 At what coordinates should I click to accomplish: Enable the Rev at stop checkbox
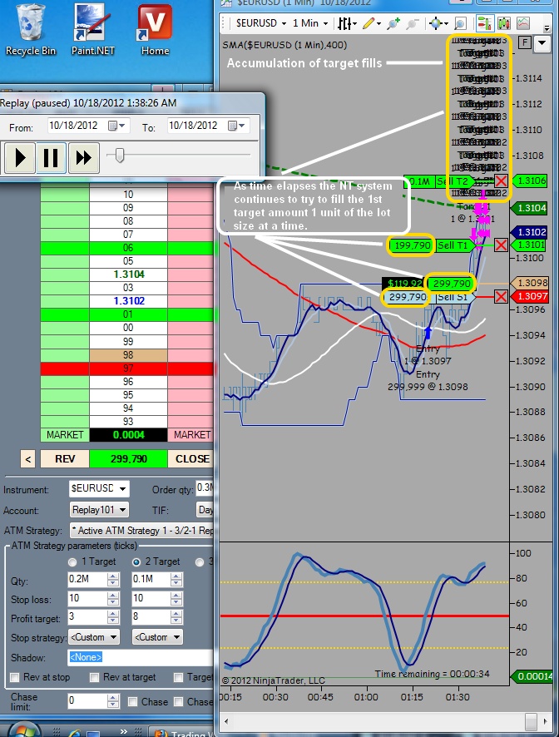(x=15, y=677)
